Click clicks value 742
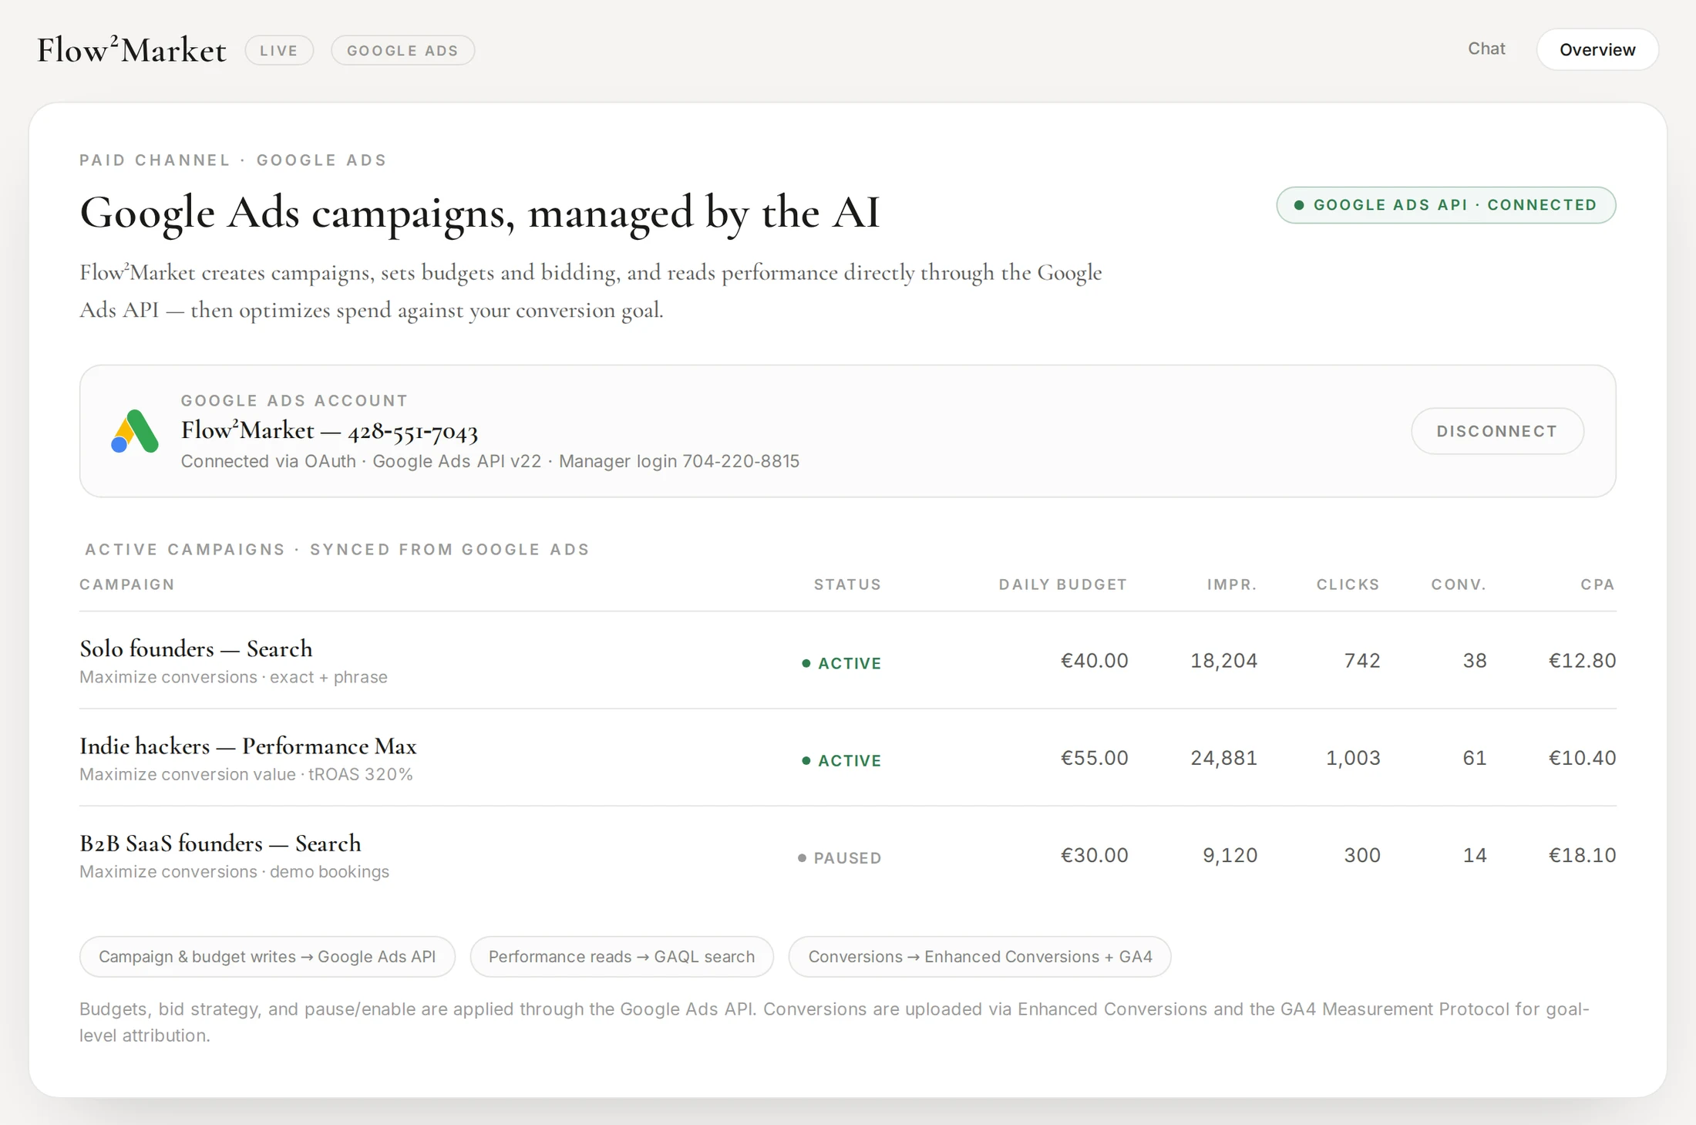Screen dimensions: 1696x1125 pyautogui.click(x=1362, y=661)
